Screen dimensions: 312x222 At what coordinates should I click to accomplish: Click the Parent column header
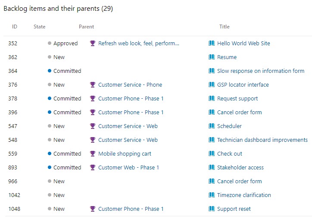[86, 27]
